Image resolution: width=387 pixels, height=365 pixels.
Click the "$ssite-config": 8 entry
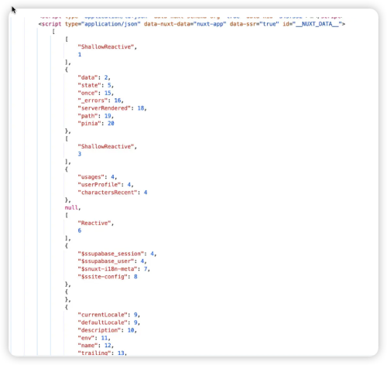(108, 277)
